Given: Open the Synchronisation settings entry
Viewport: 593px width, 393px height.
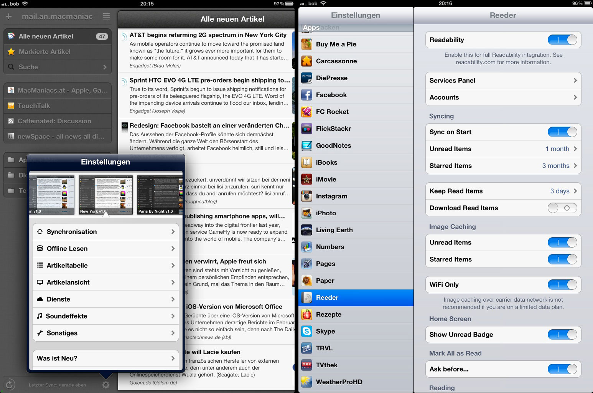Looking at the screenshot, I should pyautogui.click(x=106, y=232).
